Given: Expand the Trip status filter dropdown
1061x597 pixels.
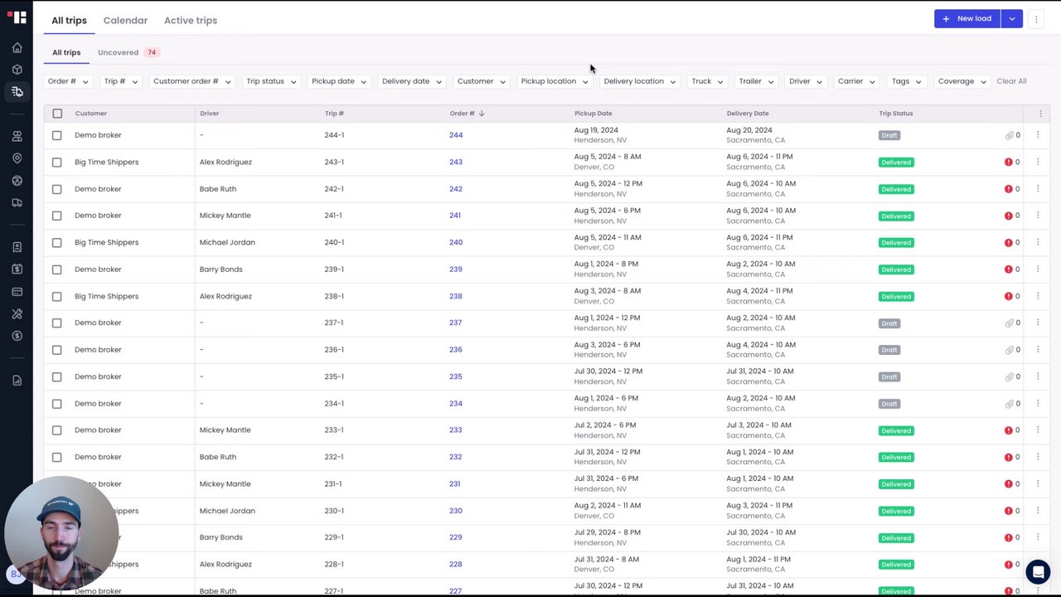Looking at the screenshot, I should pos(270,81).
